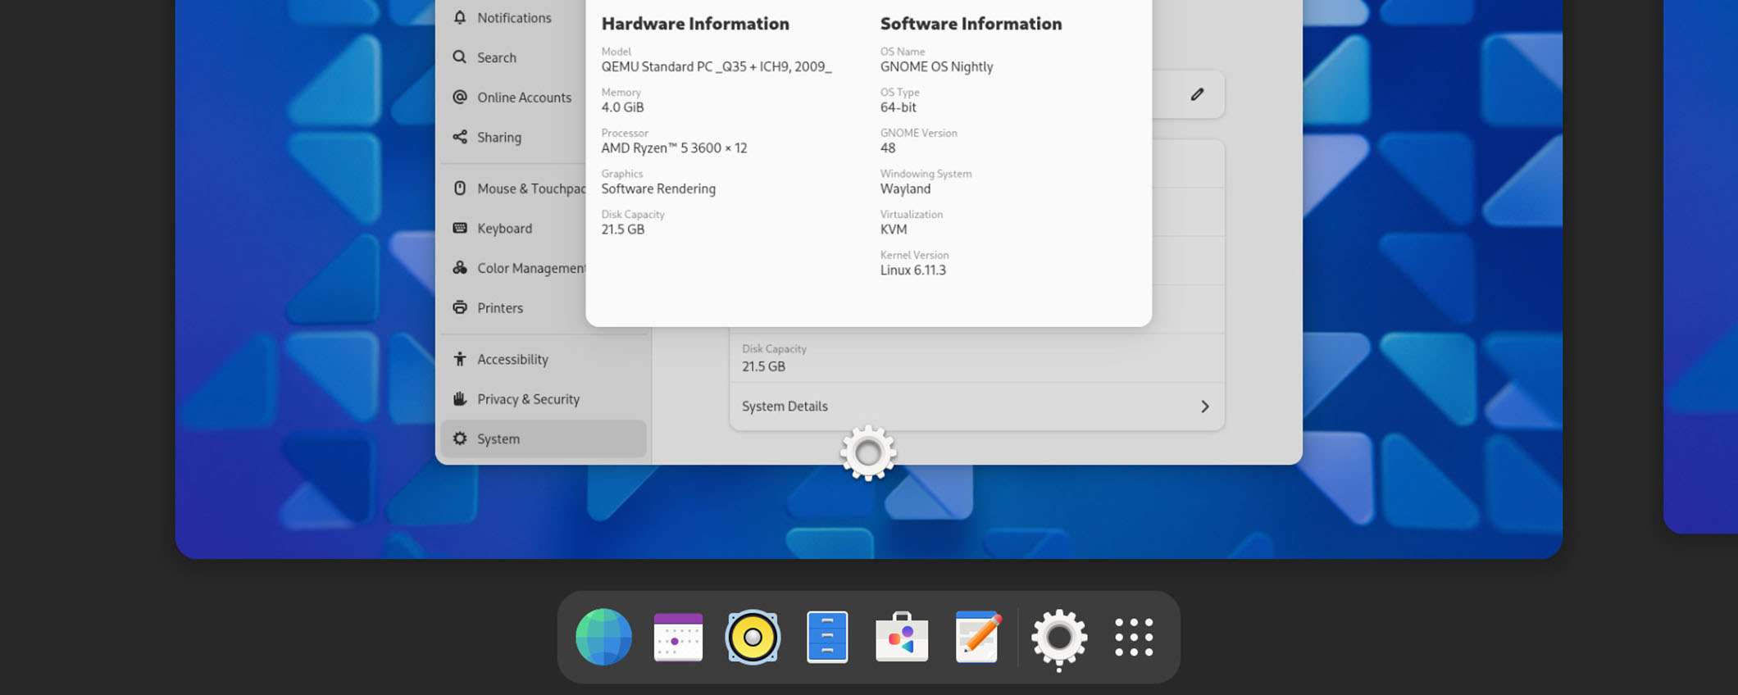Image resolution: width=1738 pixels, height=695 pixels.
Task: Click the Software Information heading
Action: click(x=971, y=24)
